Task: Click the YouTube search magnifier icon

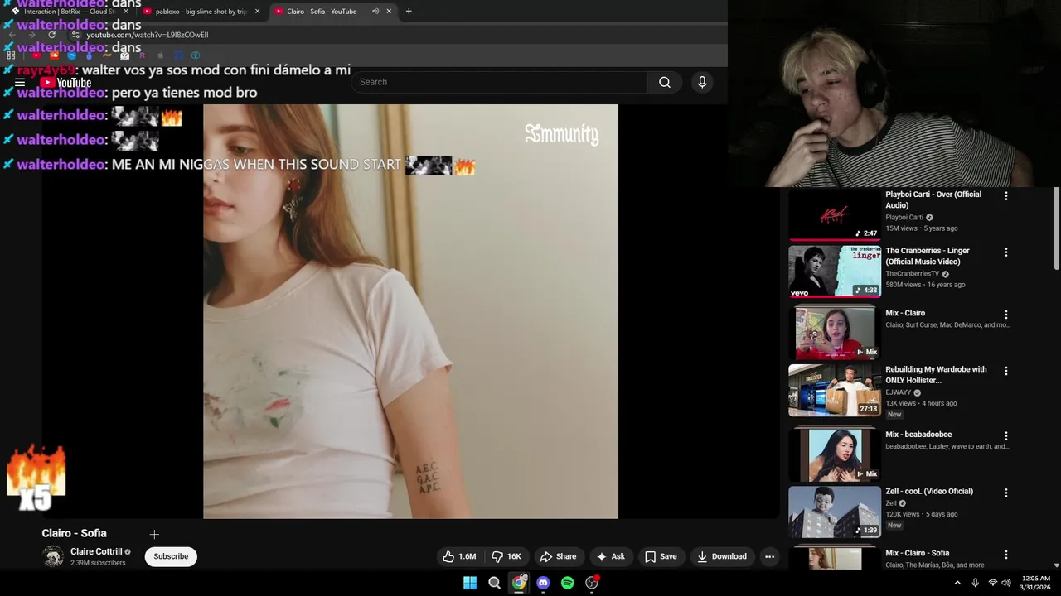Action: coord(664,82)
